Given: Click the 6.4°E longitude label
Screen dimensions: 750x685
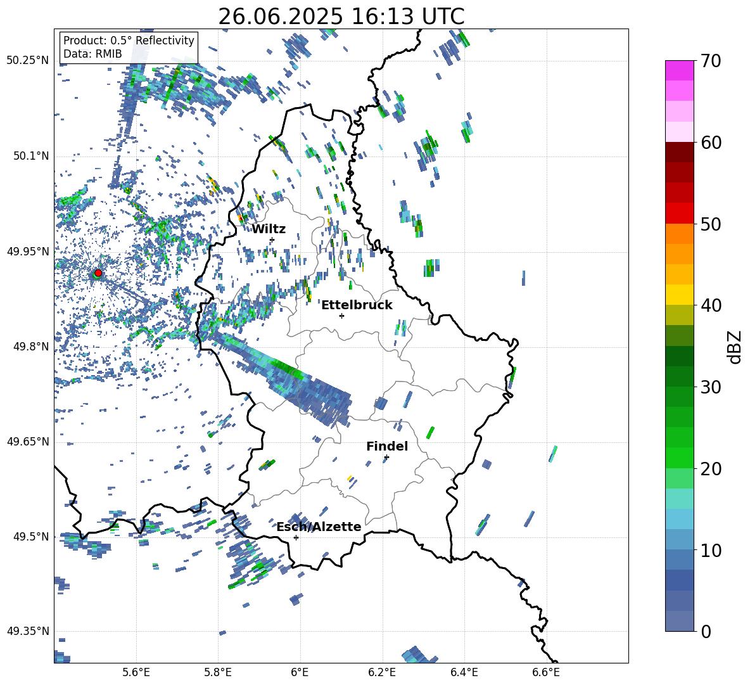Looking at the screenshot, I should (464, 672).
